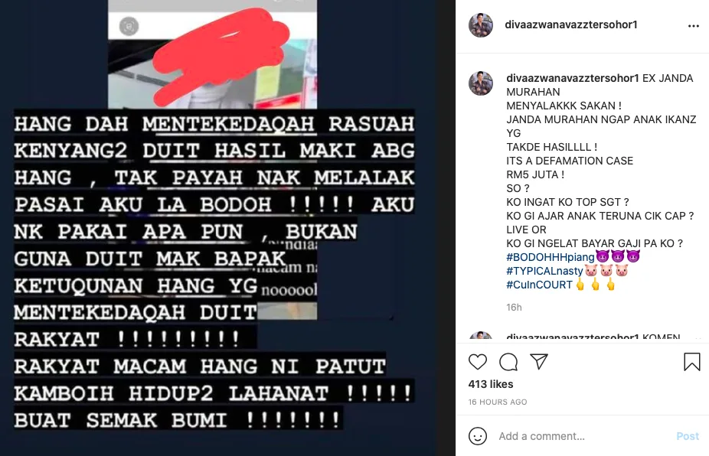Screen dimensions: 709x456
Task: View the 413 likes list
Action: point(491,384)
